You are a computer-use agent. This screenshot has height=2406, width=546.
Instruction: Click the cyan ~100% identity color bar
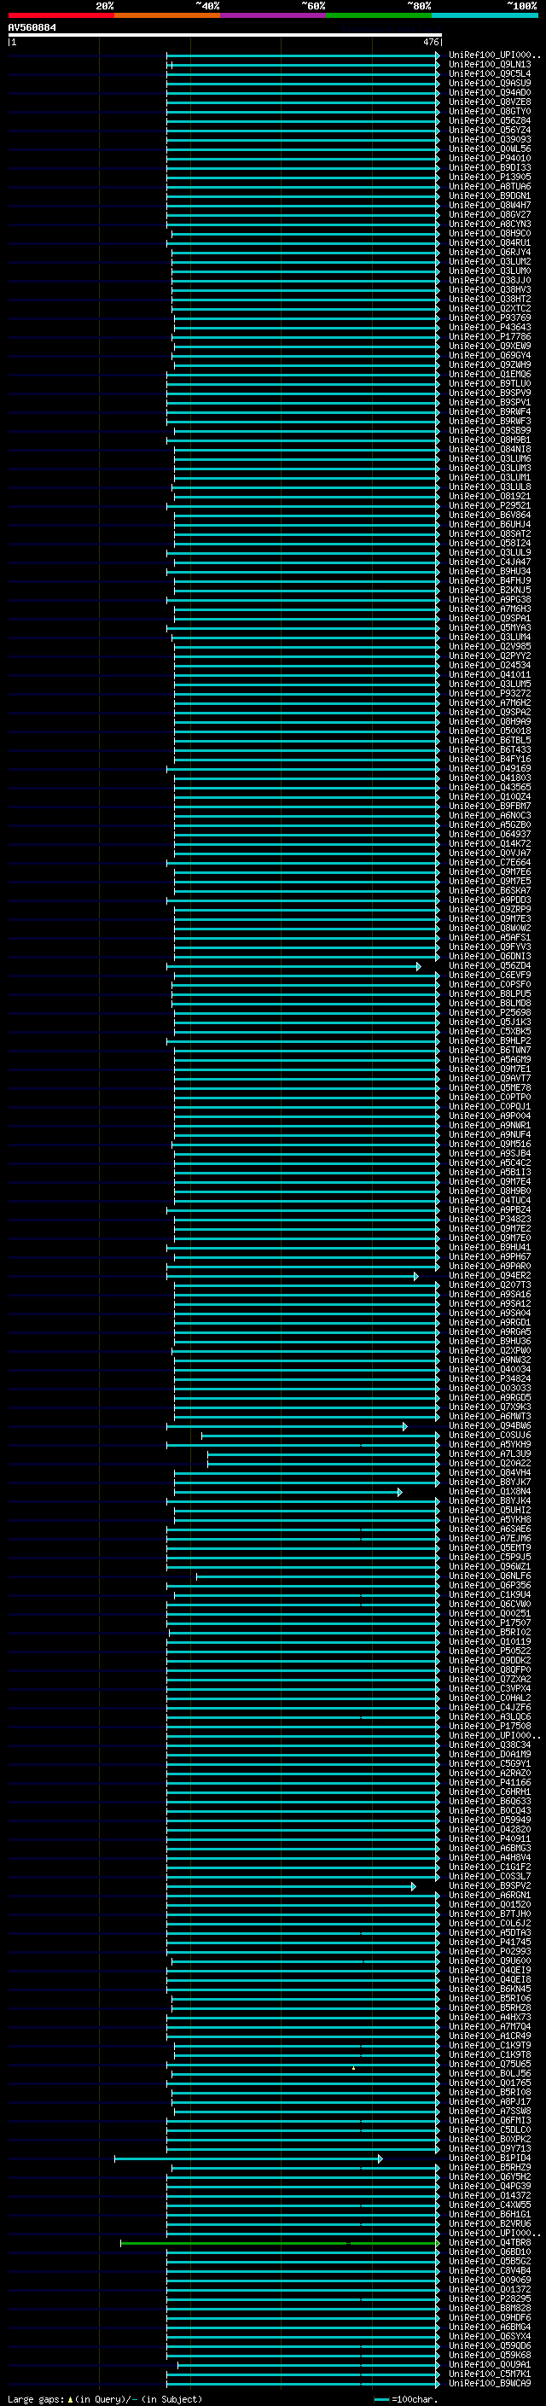(x=485, y=15)
